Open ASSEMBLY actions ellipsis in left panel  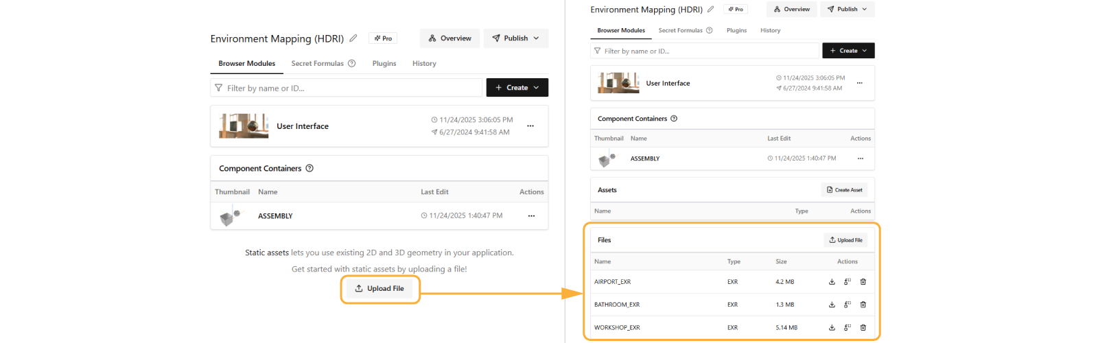[531, 216]
